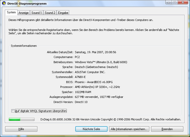Click the Computername value PC2

[x=77, y=57]
